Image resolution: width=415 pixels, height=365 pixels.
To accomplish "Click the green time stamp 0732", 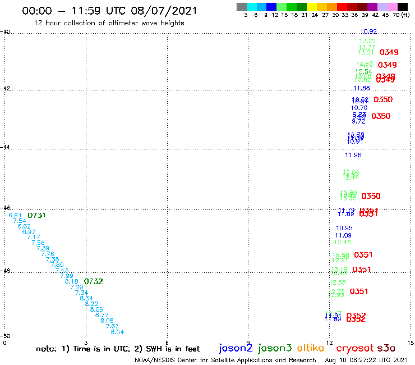I will click(94, 281).
